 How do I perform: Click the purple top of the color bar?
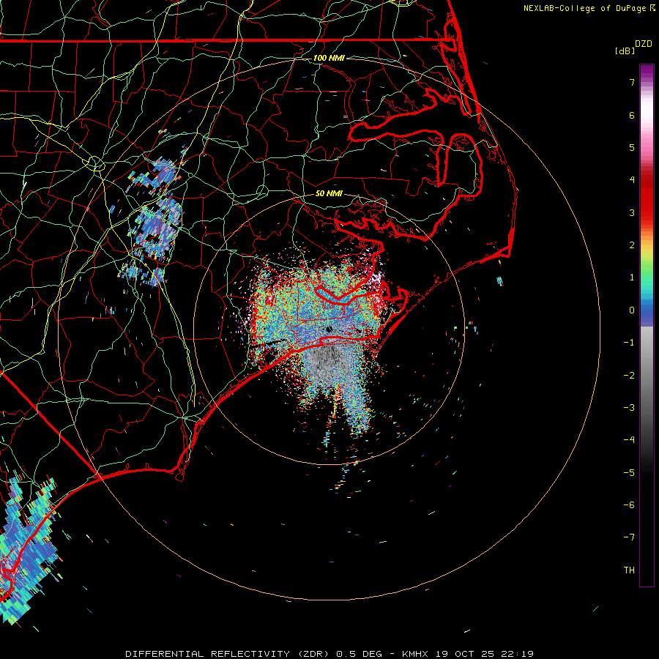[x=647, y=72]
